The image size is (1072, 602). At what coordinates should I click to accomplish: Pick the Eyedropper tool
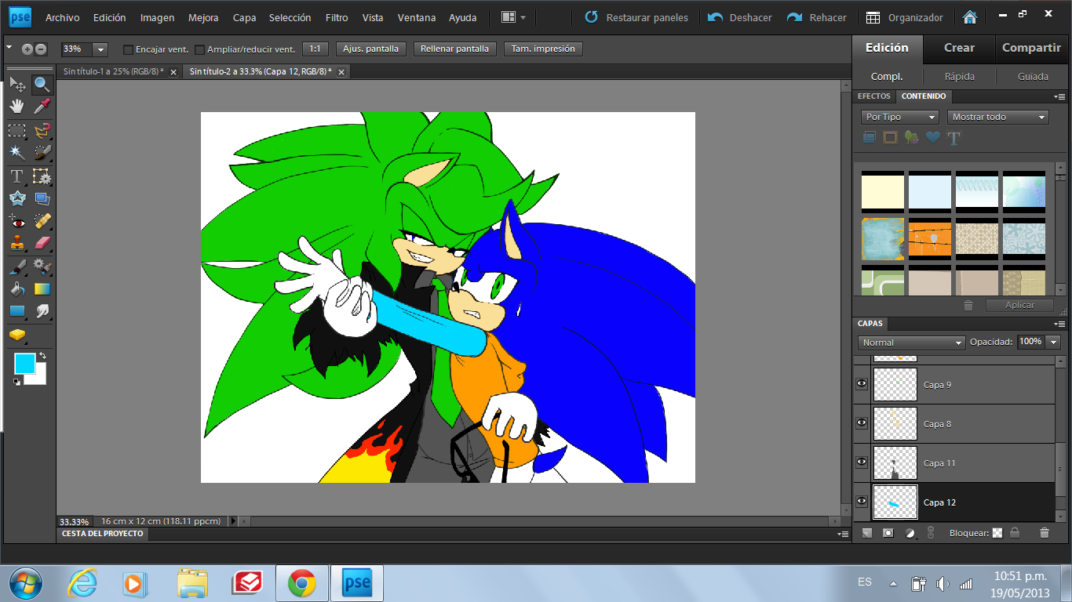42,107
